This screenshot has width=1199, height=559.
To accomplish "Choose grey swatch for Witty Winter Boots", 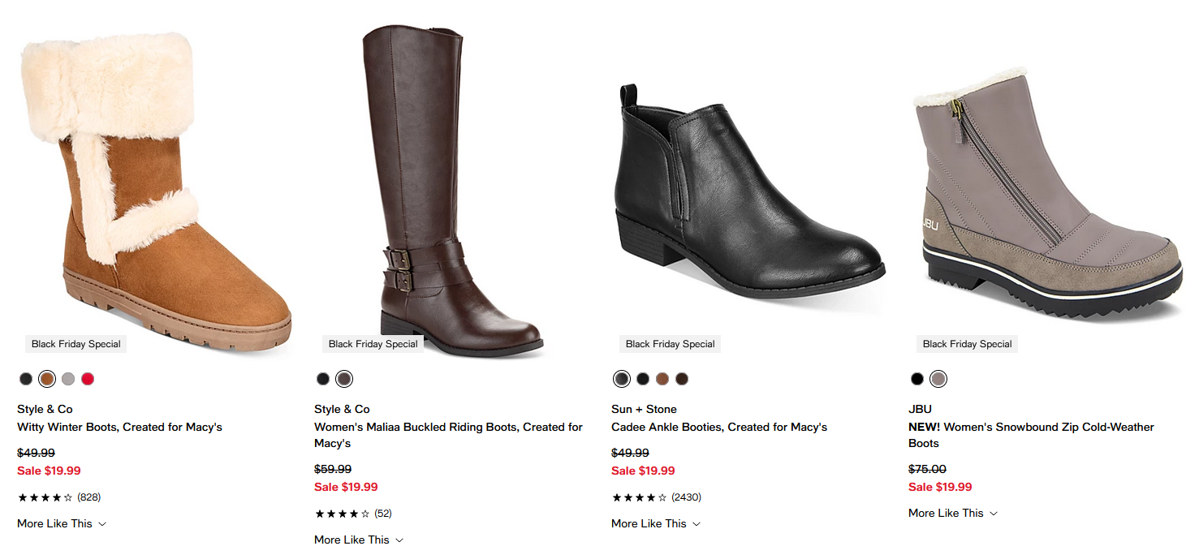I will tap(67, 379).
